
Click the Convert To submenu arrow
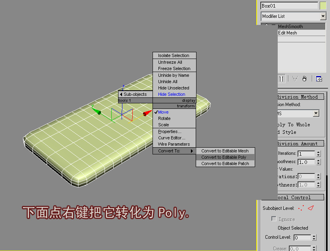pyautogui.click(x=192, y=151)
